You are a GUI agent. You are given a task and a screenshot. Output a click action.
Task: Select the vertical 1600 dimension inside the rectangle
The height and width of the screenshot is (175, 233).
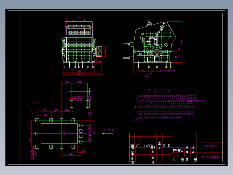(65, 133)
